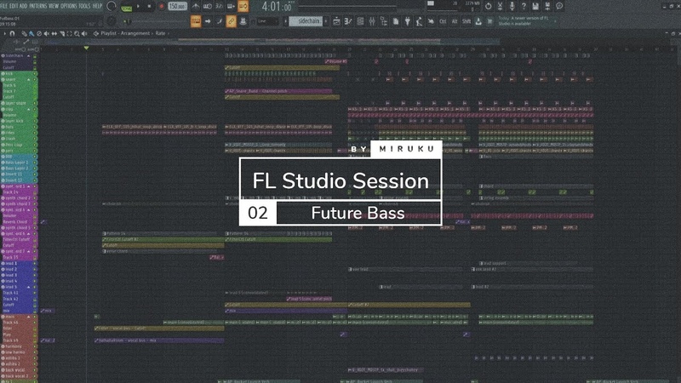
Task: Open the sidechain pattern selector
Action: (x=306, y=21)
